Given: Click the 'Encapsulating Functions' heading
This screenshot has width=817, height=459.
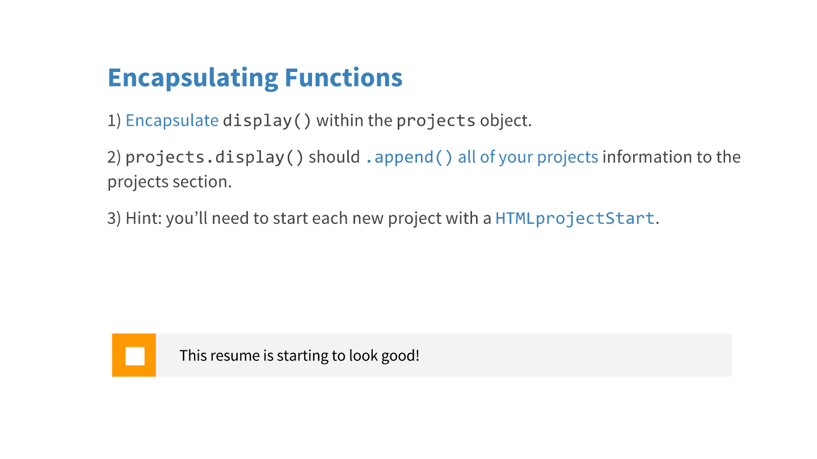Looking at the screenshot, I should click(255, 78).
